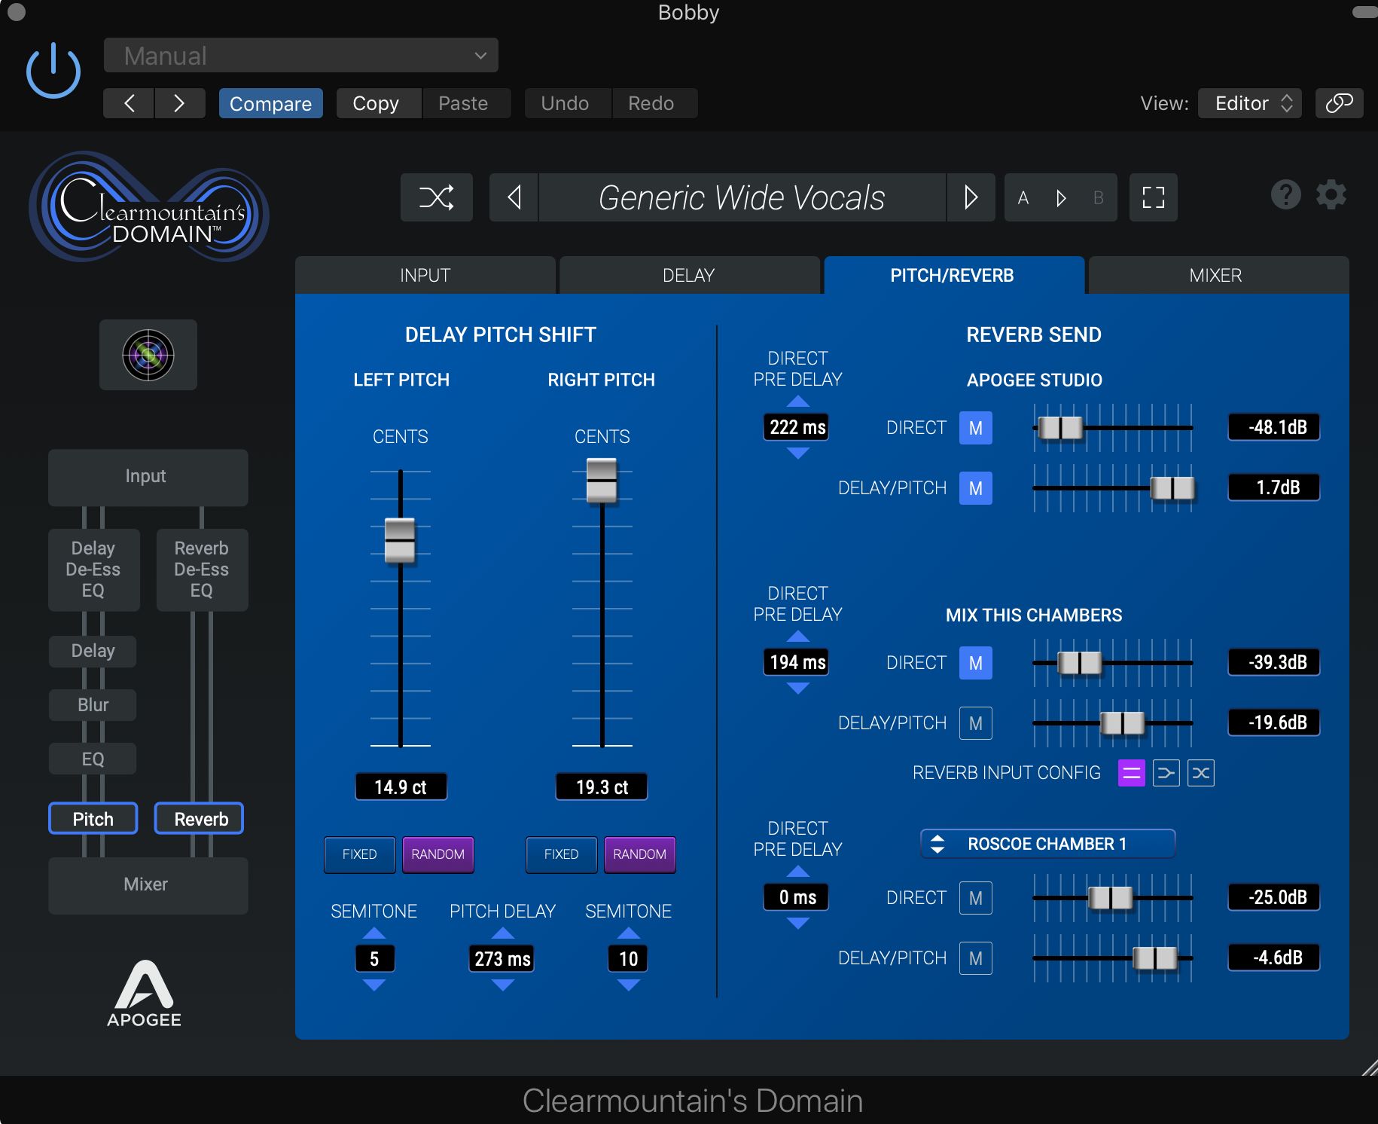Increase Apogee Studio direct pre delay
1378x1124 pixels.
tap(798, 402)
